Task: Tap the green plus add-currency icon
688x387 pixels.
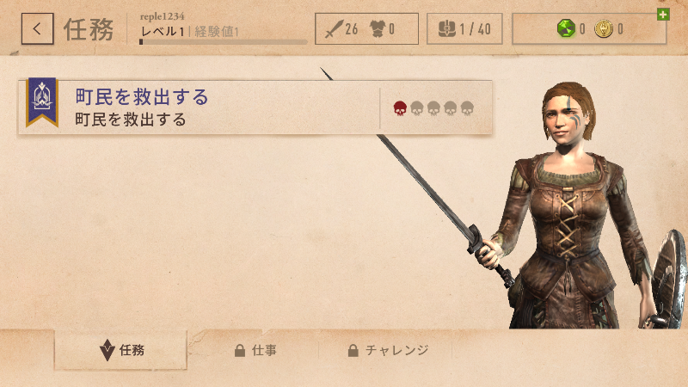Action: coord(663,15)
